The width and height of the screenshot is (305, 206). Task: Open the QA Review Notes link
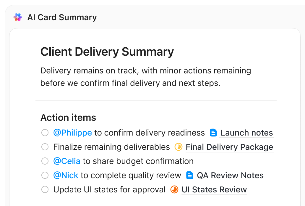230,175
